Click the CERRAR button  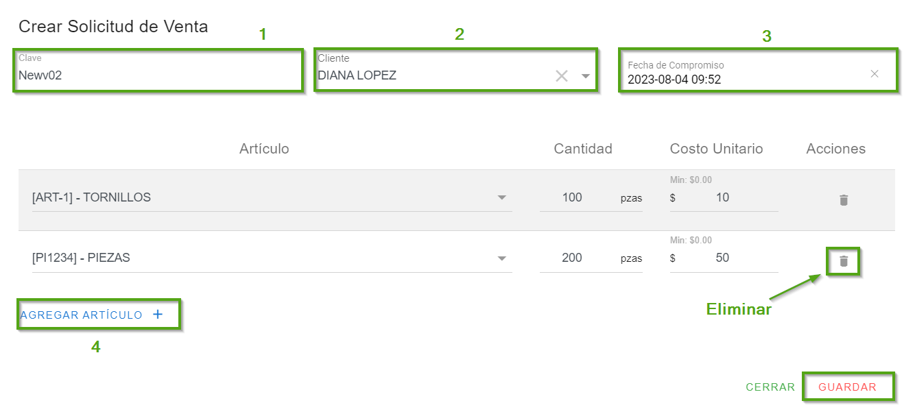[770, 387]
